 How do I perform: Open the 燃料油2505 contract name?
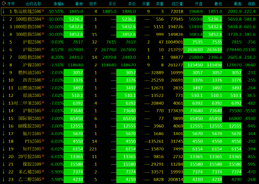30,72
